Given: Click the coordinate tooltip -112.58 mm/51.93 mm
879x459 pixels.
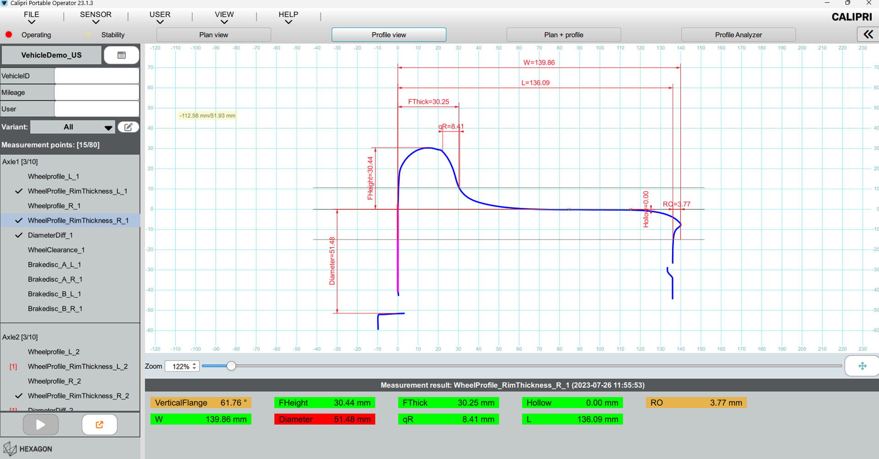Looking at the screenshot, I should (207, 115).
